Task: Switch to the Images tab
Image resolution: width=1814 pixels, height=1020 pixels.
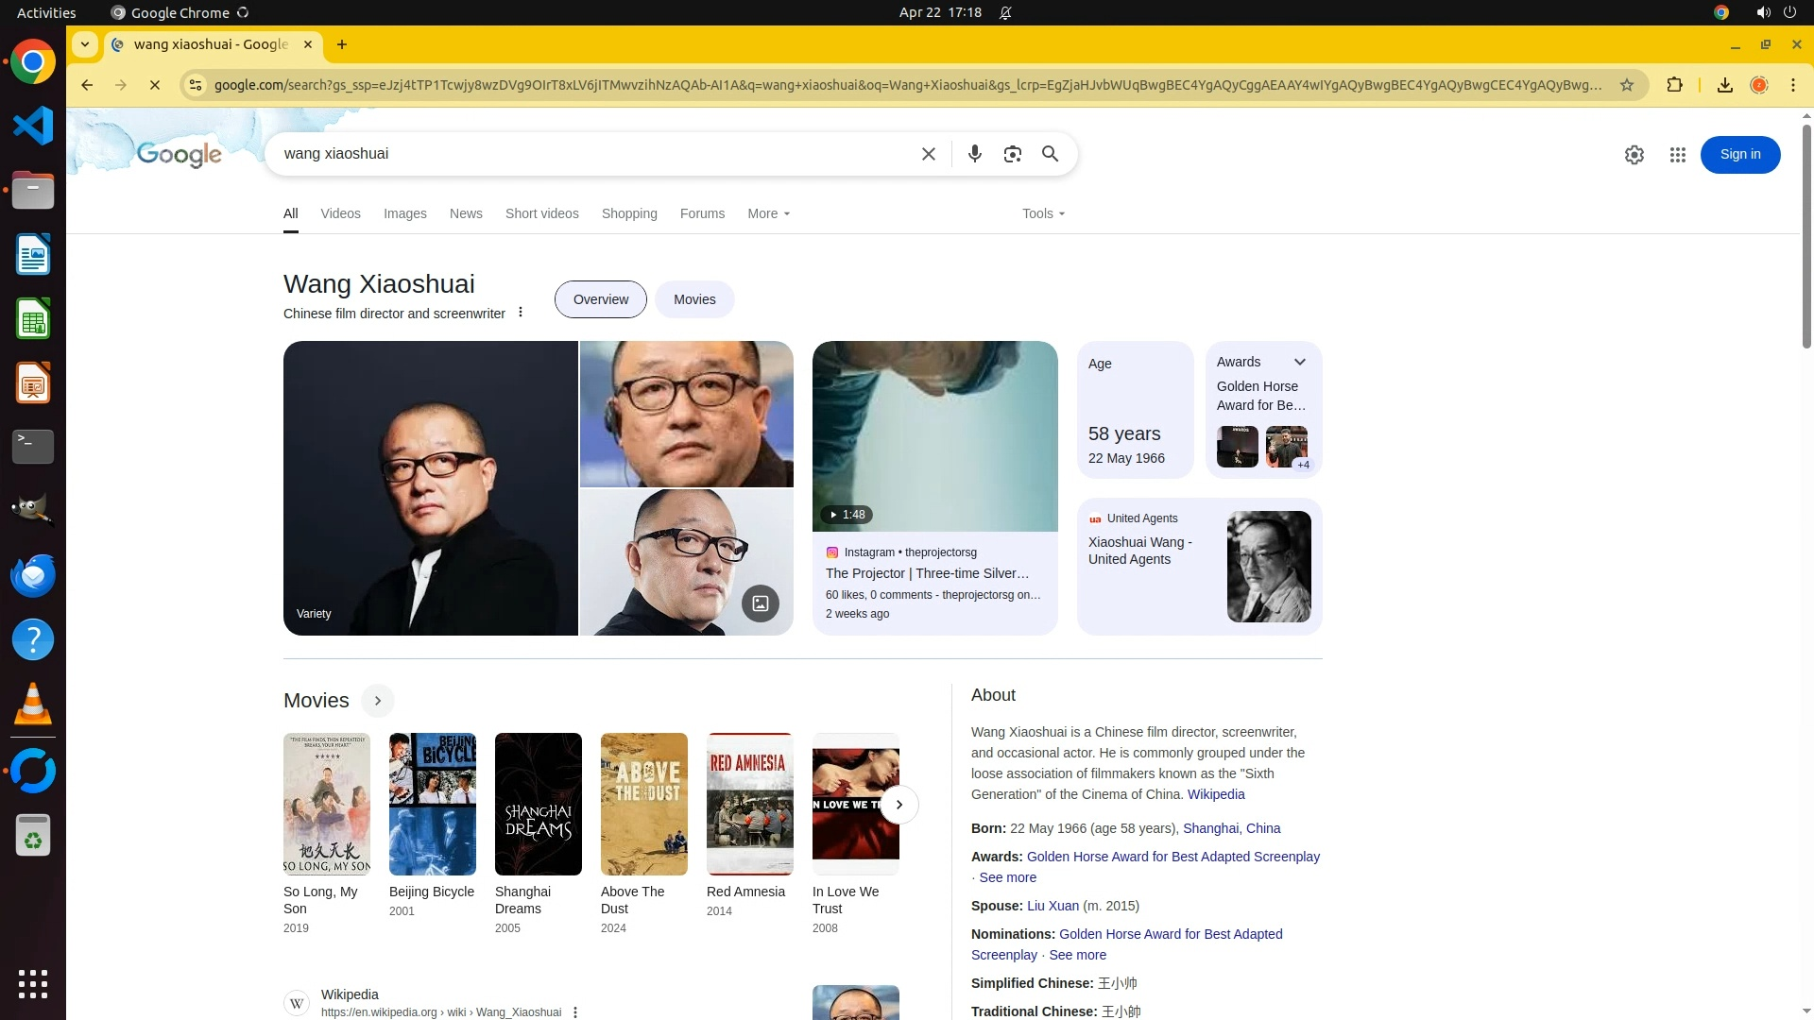Action: pos(404,213)
